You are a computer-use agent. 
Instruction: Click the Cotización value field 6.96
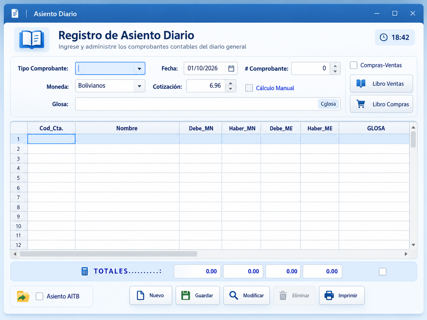coord(206,86)
